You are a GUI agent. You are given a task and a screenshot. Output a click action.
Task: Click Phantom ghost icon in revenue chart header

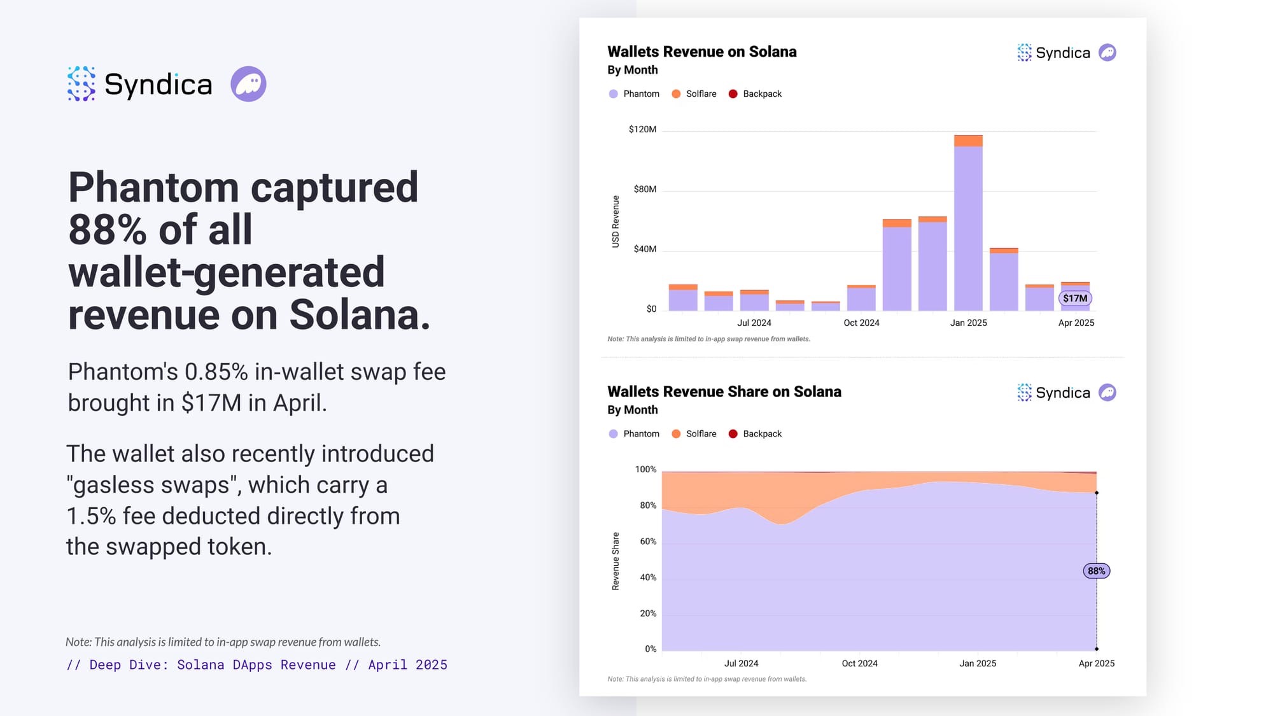click(x=1108, y=53)
